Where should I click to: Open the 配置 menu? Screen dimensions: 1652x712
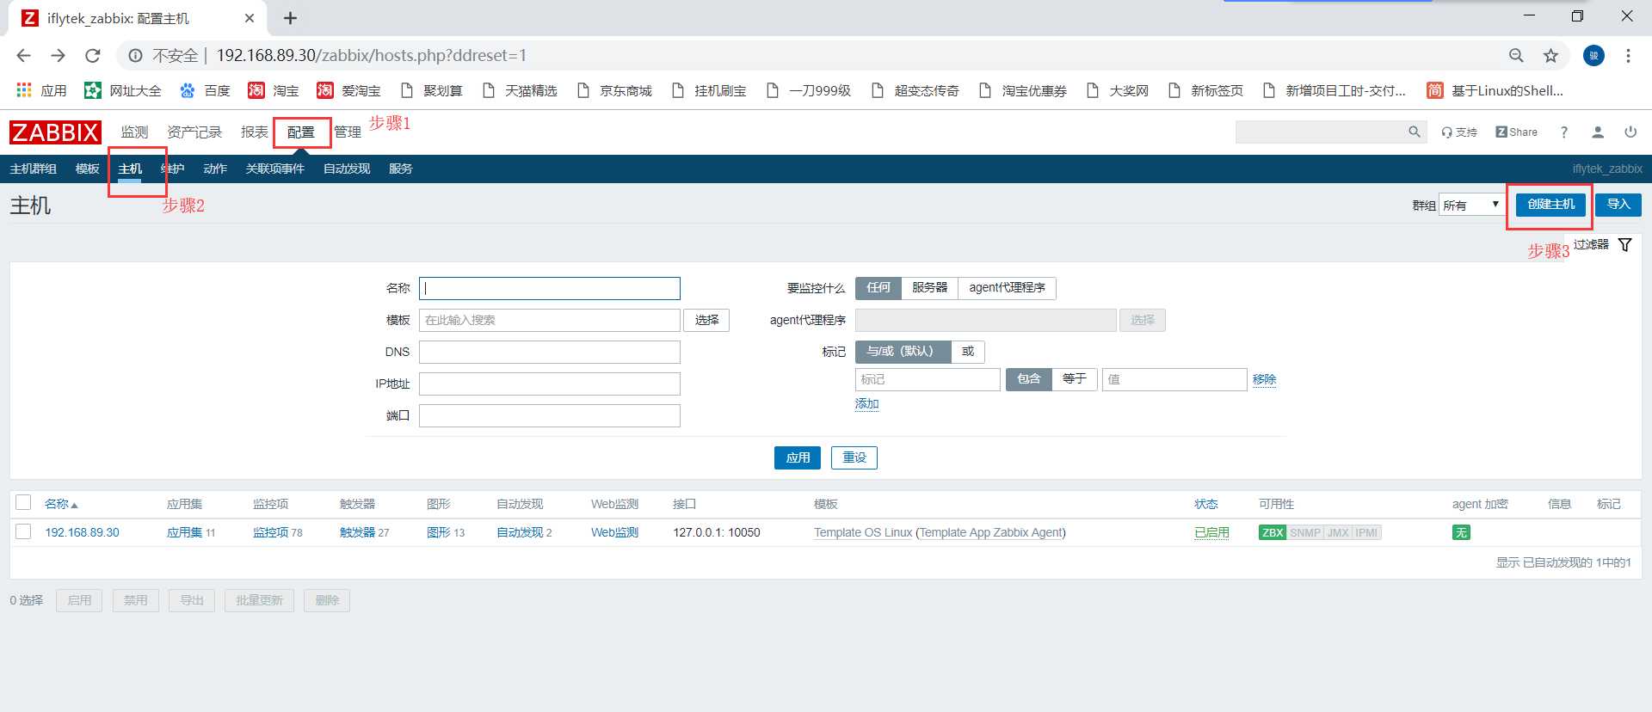click(301, 132)
